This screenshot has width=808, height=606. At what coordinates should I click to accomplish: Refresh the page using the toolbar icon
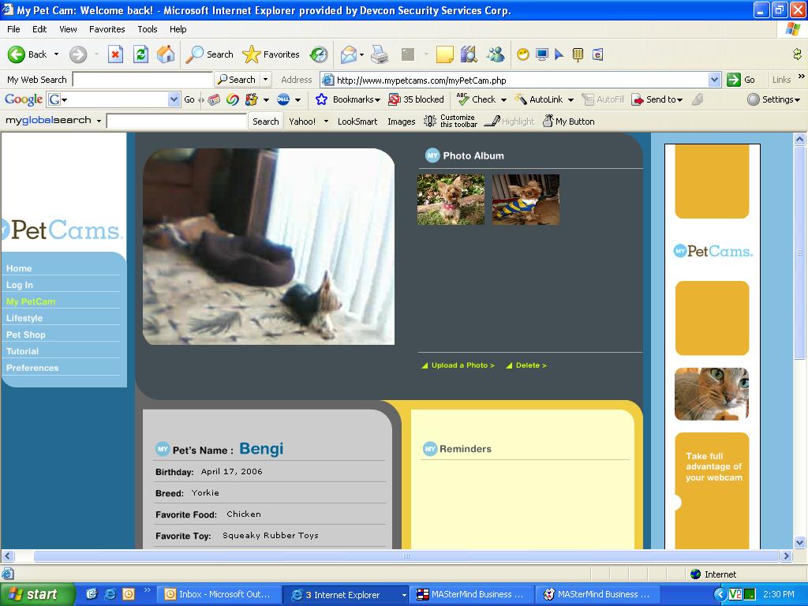click(x=140, y=54)
